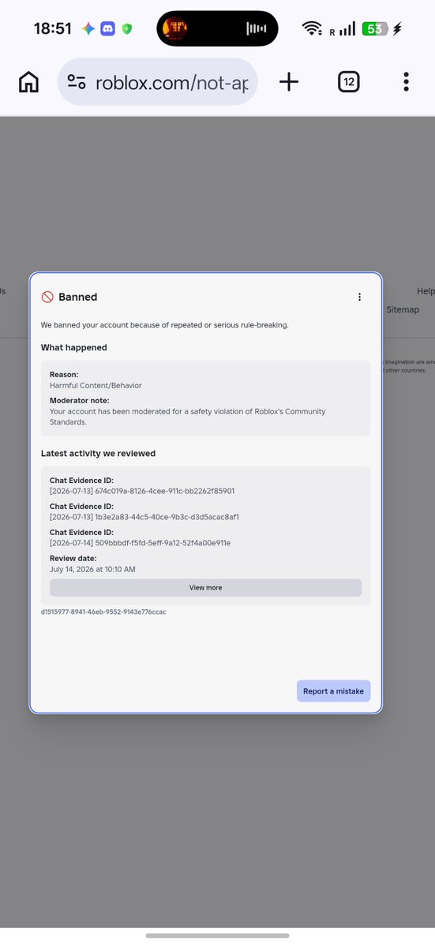Viewport: 435px width, 947px height.
Task: Select the evidence ID ending d3d5acac8af1
Action: click(x=144, y=517)
